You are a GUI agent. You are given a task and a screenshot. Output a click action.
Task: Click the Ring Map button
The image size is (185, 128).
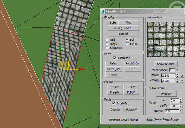tap(123, 28)
